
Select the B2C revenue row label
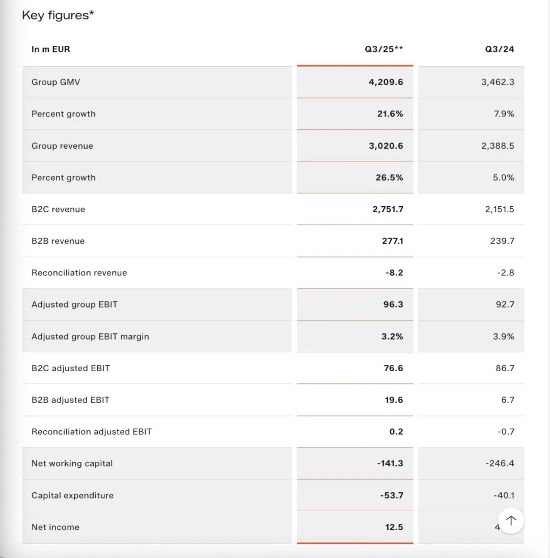tap(58, 209)
